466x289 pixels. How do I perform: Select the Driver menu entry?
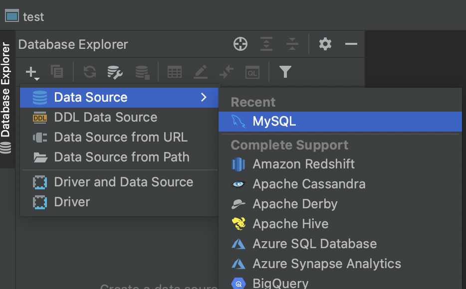pyautogui.click(x=119, y=202)
